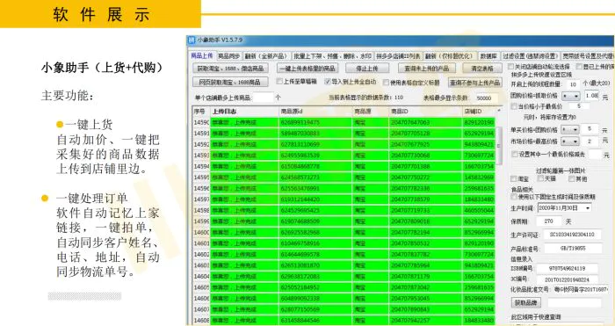
Task: Click the 小象助手 app icon in title bar
Action: pyautogui.click(x=192, y=40)
